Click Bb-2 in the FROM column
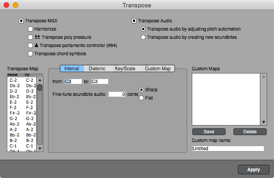Screen dimensions: 274x178 15,135
